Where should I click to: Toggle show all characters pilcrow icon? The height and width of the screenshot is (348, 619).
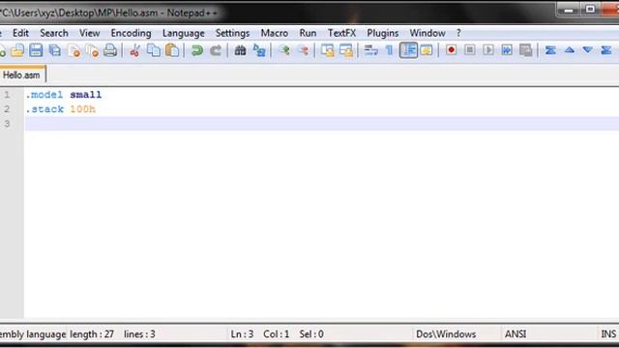(x=389, y=50)
